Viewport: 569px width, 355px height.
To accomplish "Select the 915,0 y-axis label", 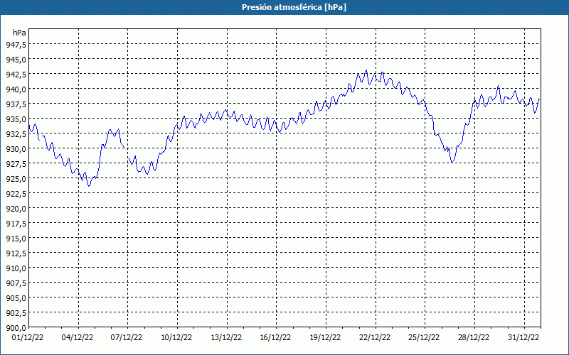I will click(16, 238).
